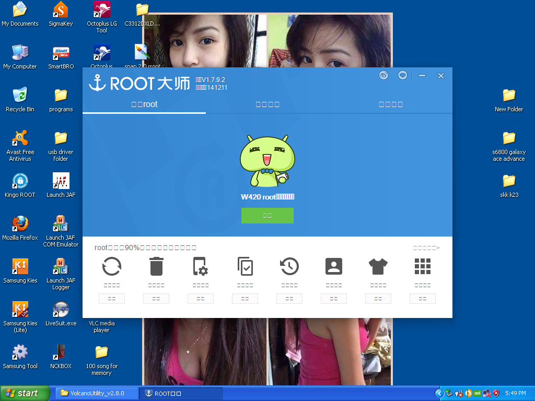Viewport: 535px width, 401px height.
Task: Switch to VolcanoUtility_v2.8.0 in taskbar
Action: [97, 393]
